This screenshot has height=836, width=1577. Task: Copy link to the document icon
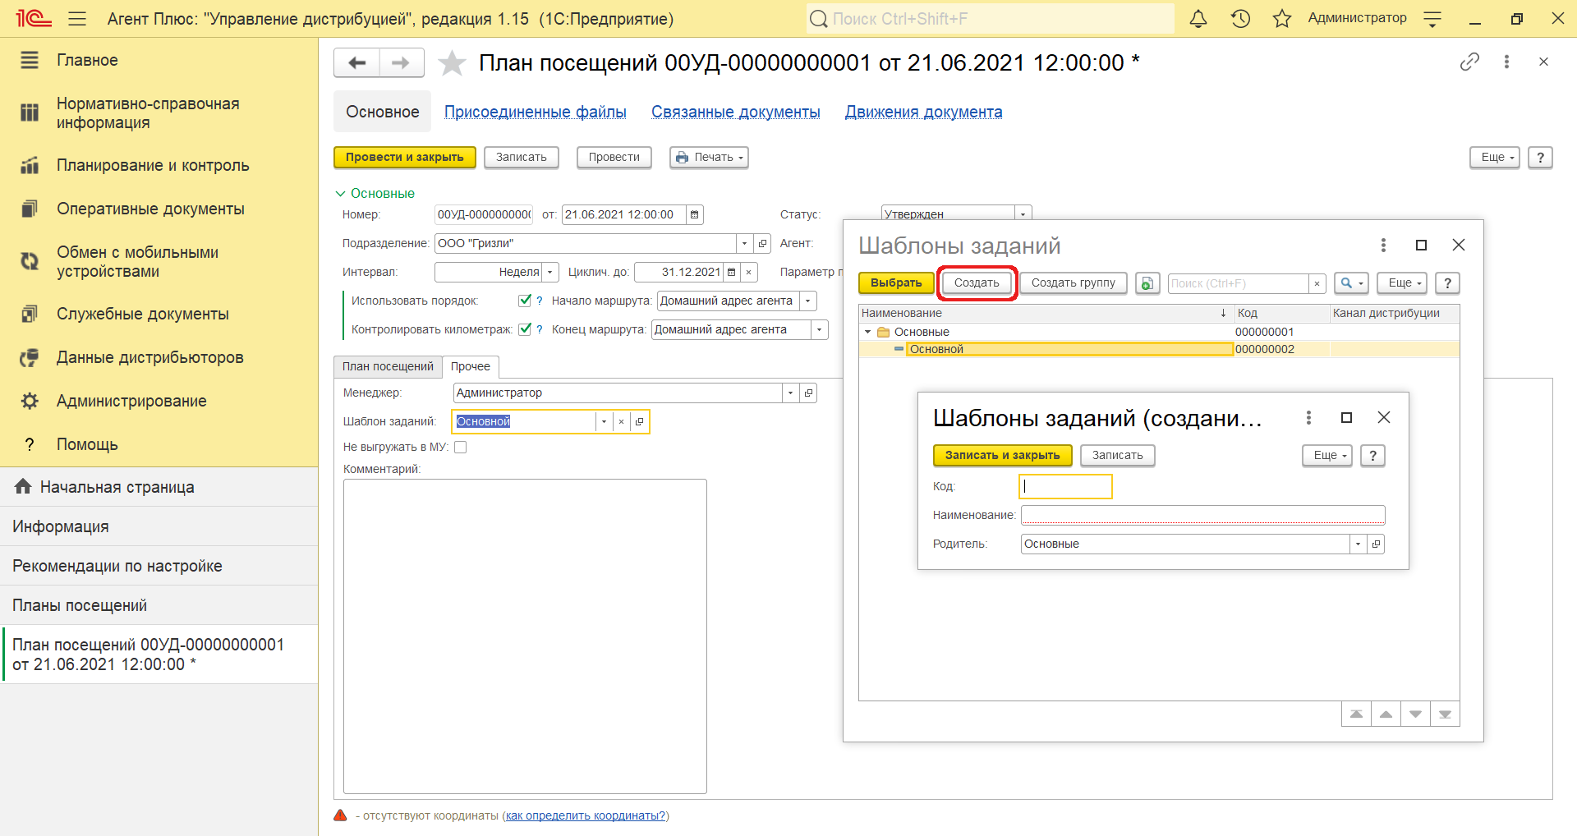(1469, 62)
